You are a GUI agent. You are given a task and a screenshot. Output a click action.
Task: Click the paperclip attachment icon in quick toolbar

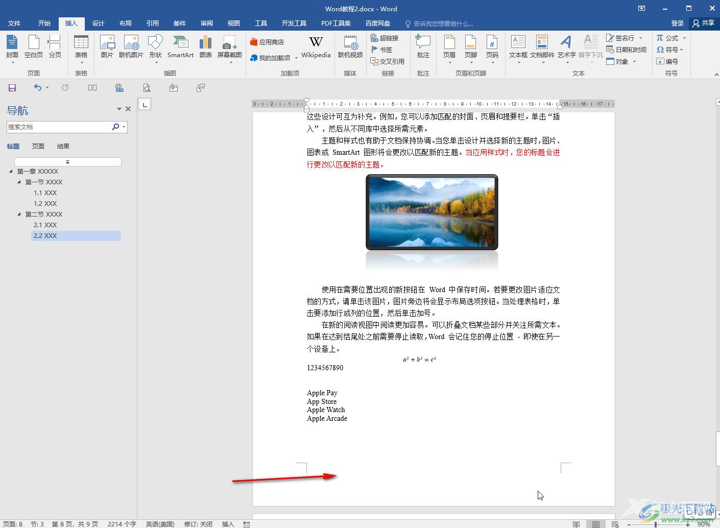[174, 88]
